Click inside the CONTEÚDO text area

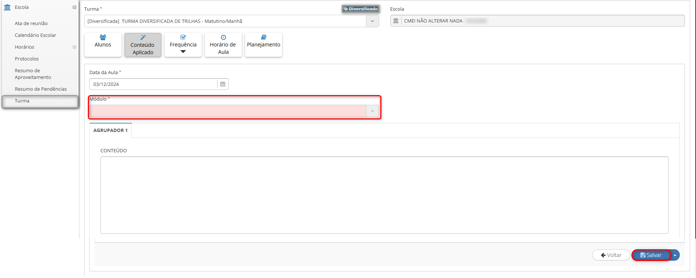[384, 195]
